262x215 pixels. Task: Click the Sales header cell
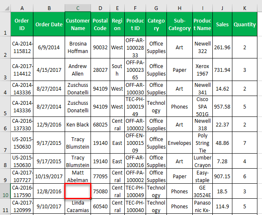222,24
